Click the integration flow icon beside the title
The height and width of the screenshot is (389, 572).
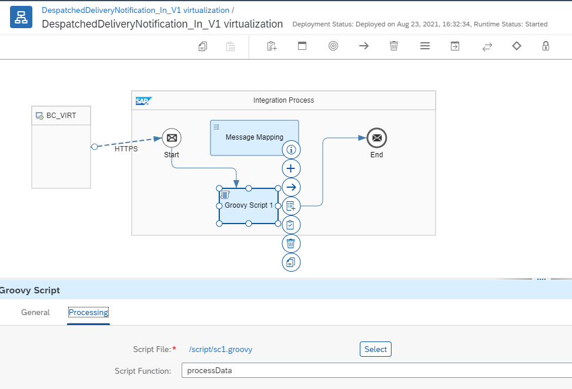(x=21, y=17)
